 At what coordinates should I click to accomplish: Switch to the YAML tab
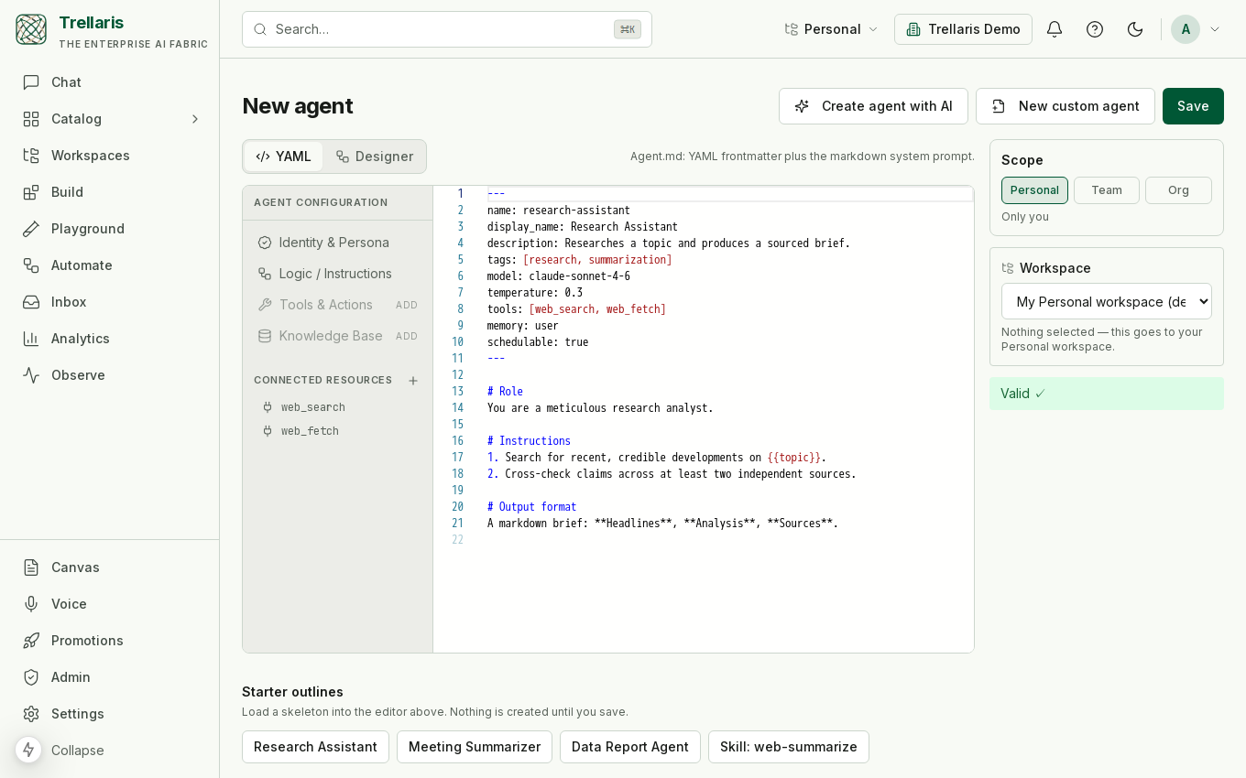point(283,157)
